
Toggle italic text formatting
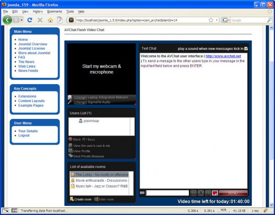click(193, 193)
